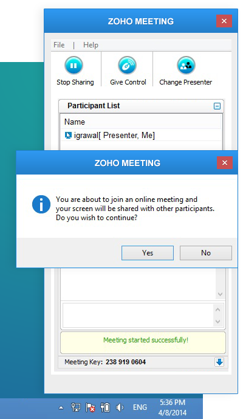
Task: Click the power battery tray icon
Action: [x=105, y=407]
